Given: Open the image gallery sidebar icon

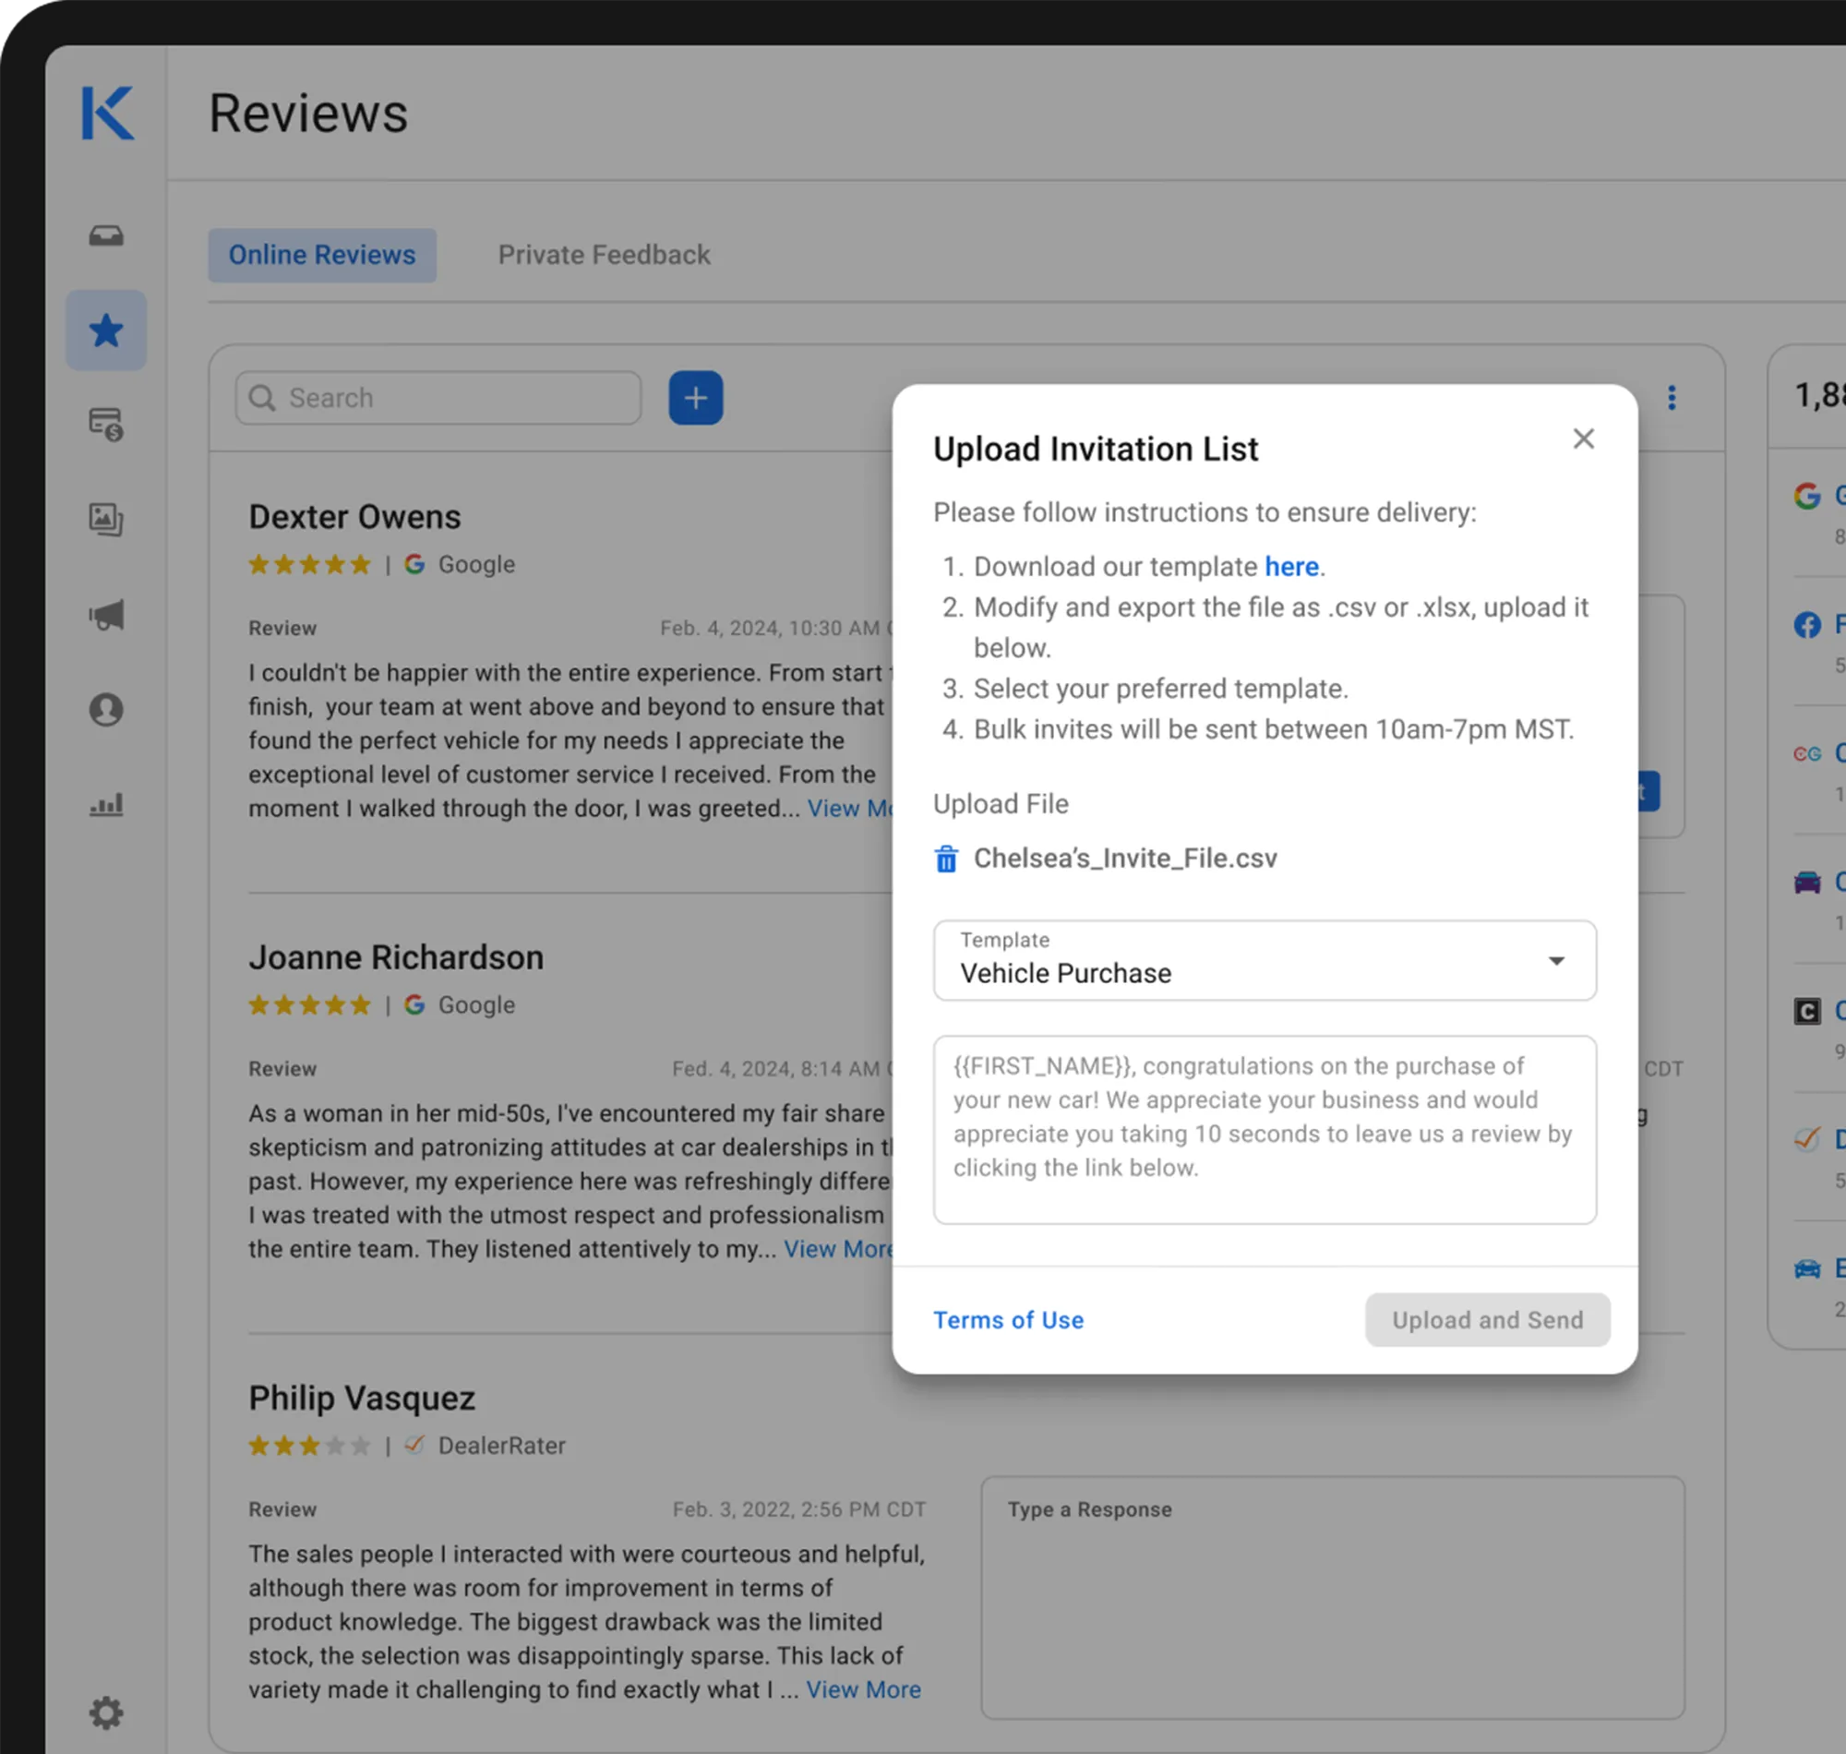Looking at the screenshot, I should pos(105,519).
